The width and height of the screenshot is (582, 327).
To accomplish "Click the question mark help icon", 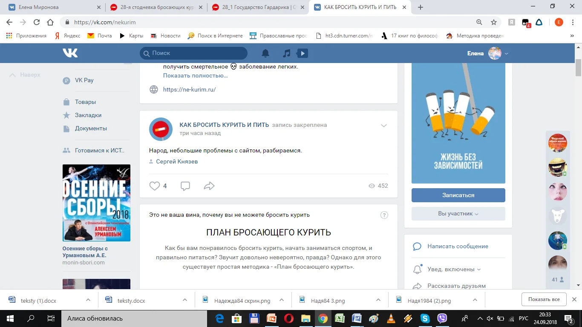I will [384, 215].
